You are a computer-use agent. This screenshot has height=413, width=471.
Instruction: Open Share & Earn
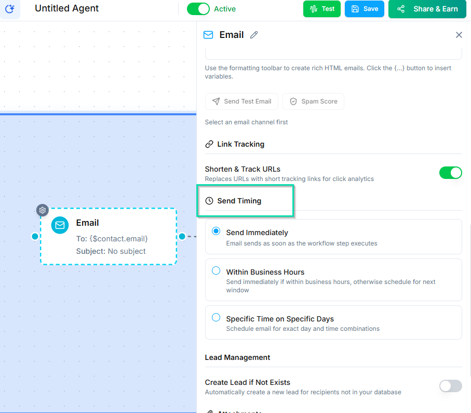tap(427, 9)
